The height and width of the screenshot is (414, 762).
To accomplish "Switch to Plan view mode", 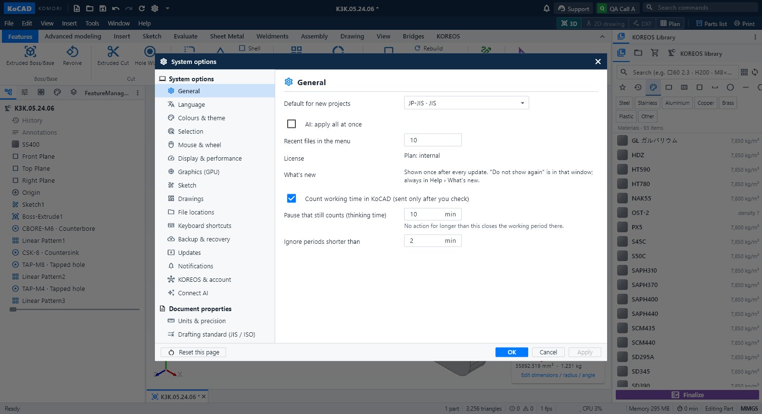I will 670,23.
